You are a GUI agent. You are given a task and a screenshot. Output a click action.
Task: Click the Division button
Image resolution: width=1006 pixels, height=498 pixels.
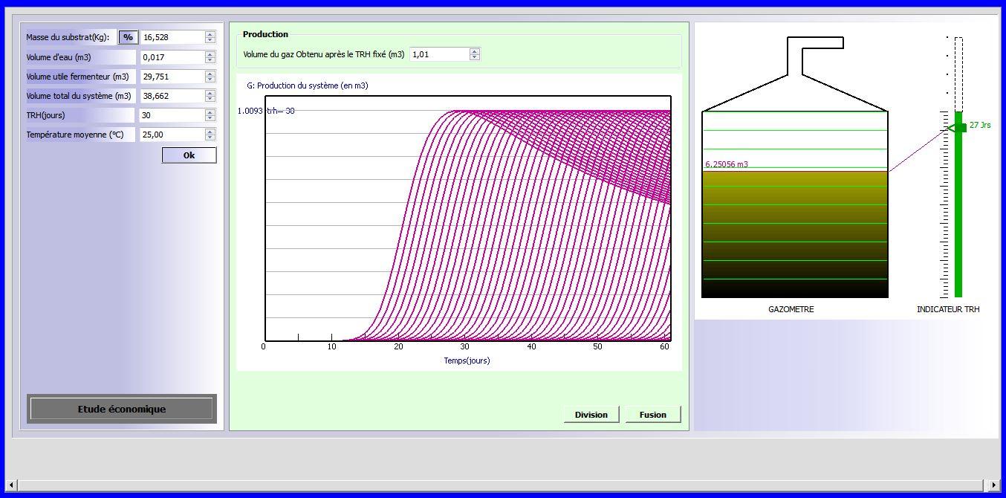591,415
